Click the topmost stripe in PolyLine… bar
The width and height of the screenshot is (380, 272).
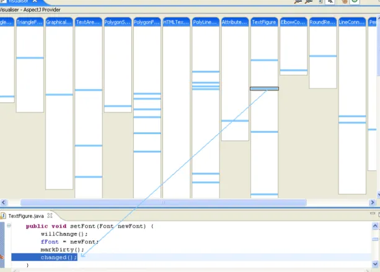click(x=206, y=71)
